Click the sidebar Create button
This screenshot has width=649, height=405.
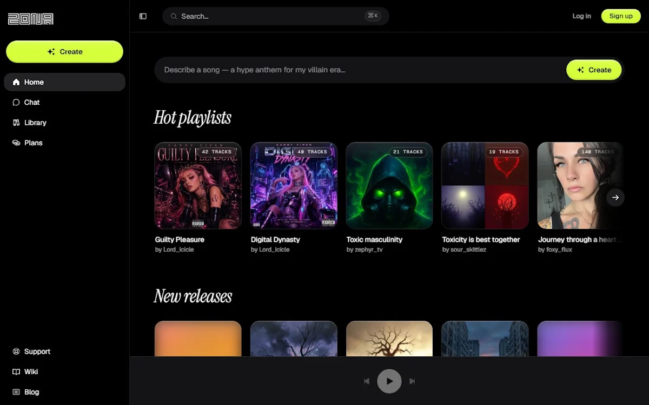(64, 52)
